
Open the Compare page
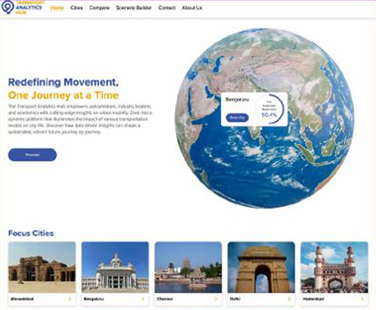(x=99, y=8)
